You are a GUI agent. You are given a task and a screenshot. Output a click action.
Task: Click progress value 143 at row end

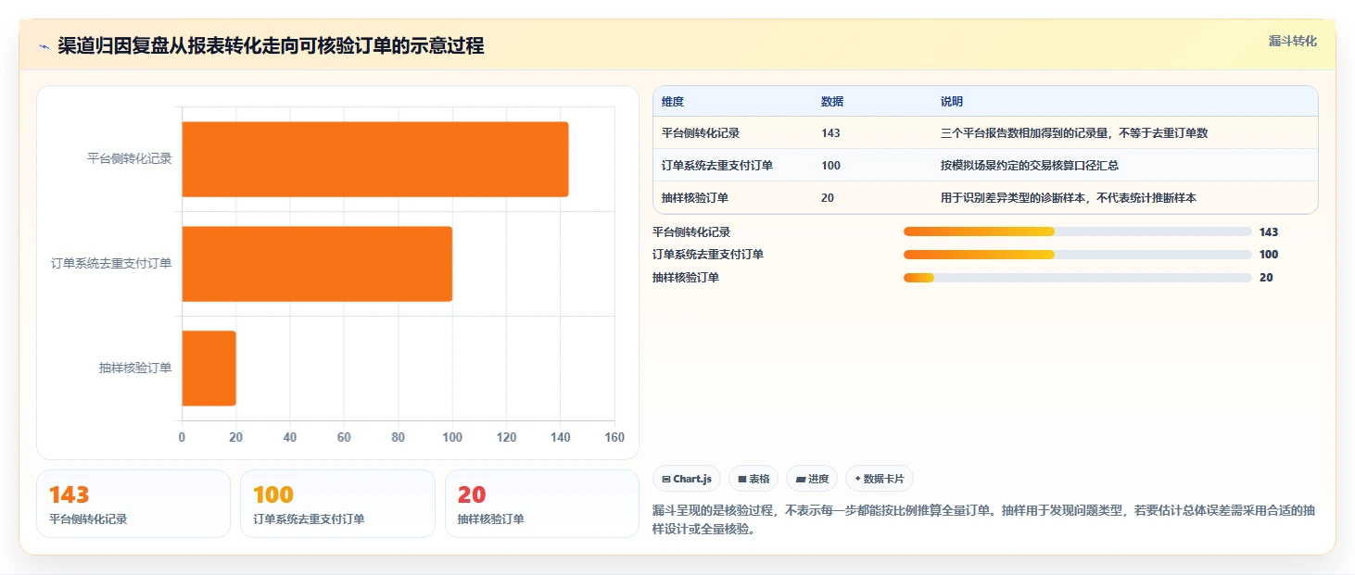1269,232
